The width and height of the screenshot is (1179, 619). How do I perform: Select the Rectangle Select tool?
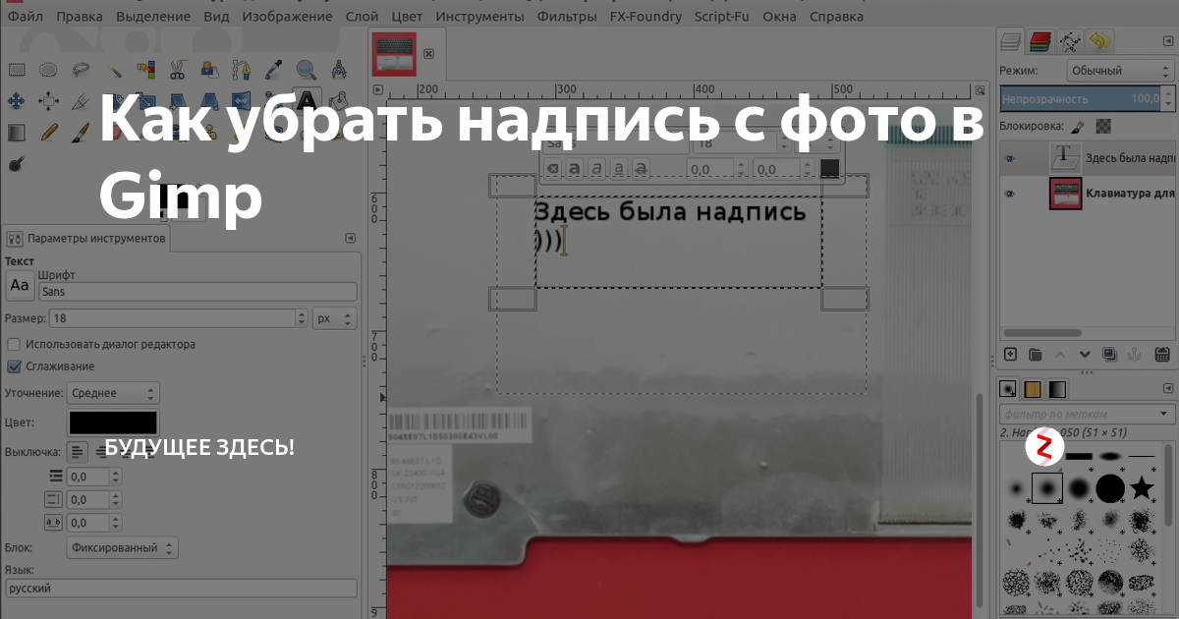point(16,70)
